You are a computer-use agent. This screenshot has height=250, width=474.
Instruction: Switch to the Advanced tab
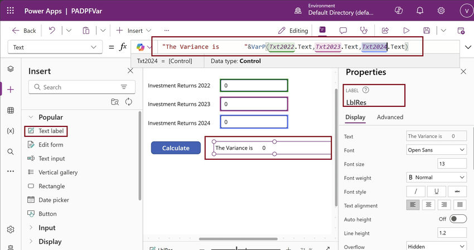390,117
